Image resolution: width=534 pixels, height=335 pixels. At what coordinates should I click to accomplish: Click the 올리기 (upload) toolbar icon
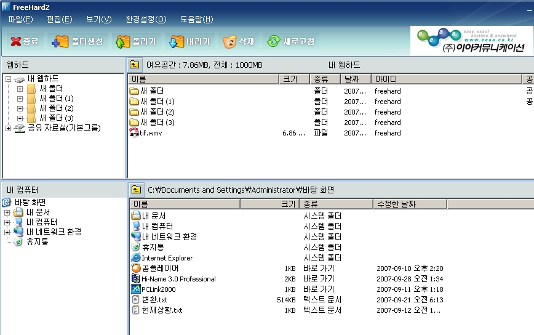[137, 42]
